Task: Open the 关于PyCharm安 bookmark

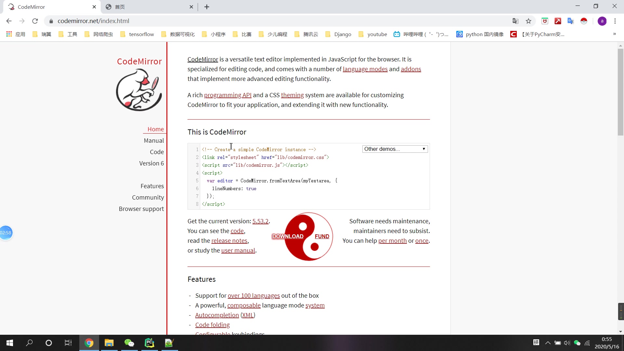Action: (538, 34)
